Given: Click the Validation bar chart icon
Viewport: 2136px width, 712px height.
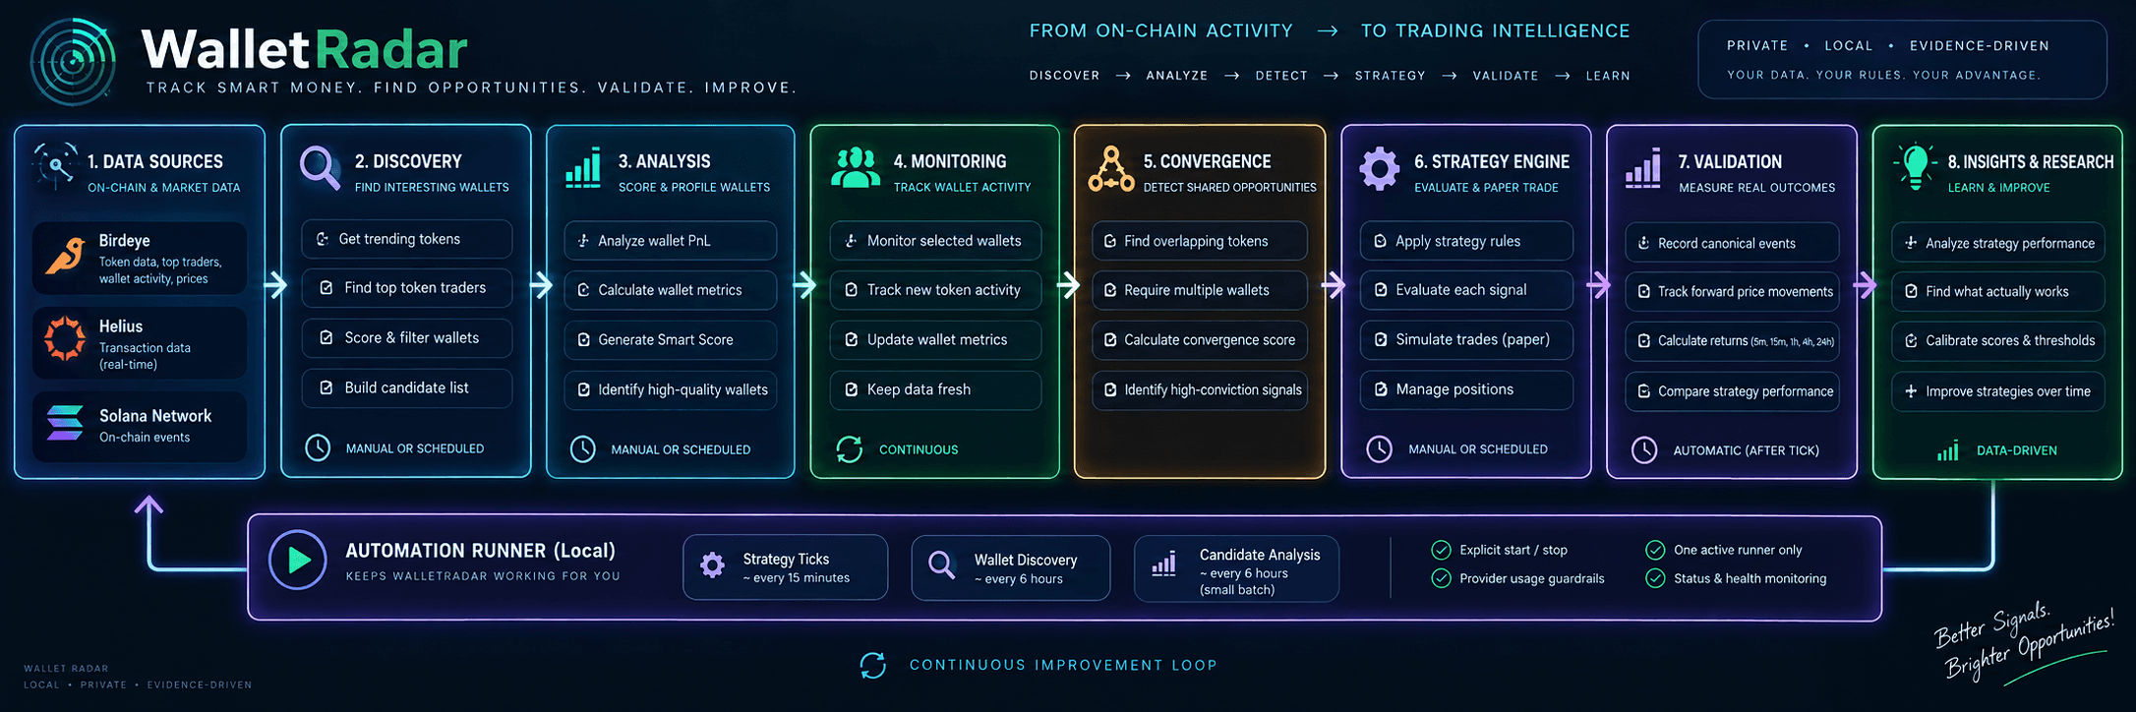Looking at the screenshot, I should click(x=1643, y=168).
